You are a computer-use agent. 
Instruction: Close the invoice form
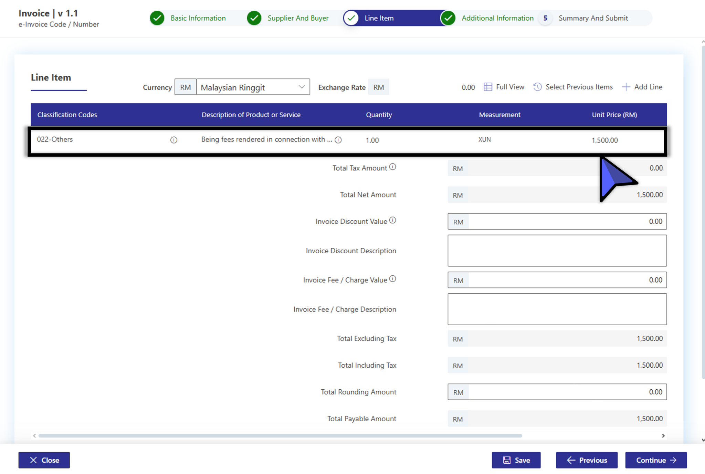44,460
